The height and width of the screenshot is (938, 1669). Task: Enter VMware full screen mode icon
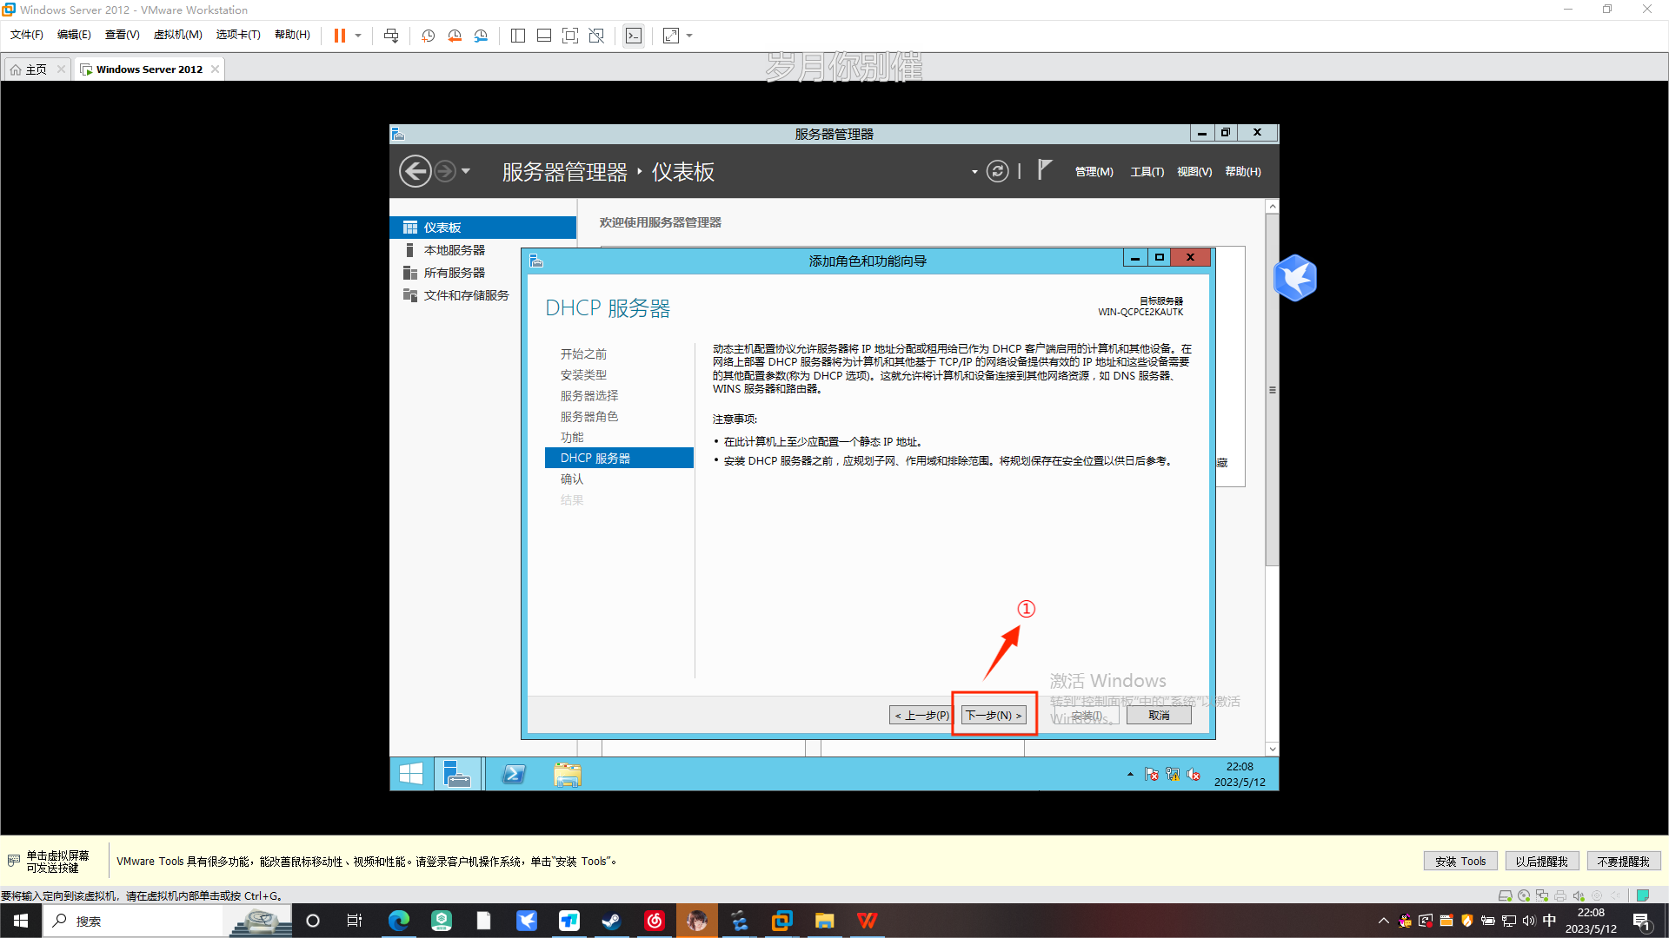click(x=569, y=36)
